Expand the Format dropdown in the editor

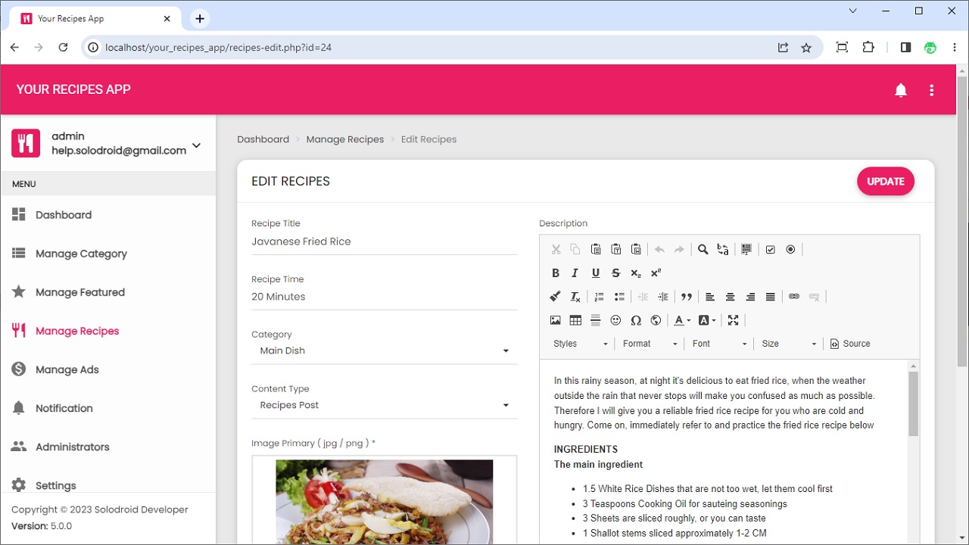(x=649, y=343)
